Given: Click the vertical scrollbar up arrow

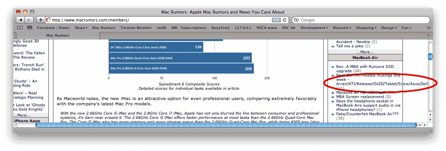Looking at the screenshot, I should tap(430, 114).
